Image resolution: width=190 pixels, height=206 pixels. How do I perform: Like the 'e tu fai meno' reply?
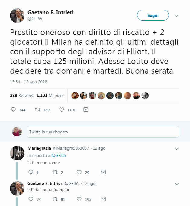pyautogui.click(x=79, y=199)
